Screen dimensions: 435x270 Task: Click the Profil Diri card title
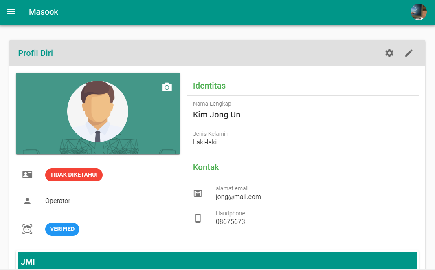coord(35,53)
